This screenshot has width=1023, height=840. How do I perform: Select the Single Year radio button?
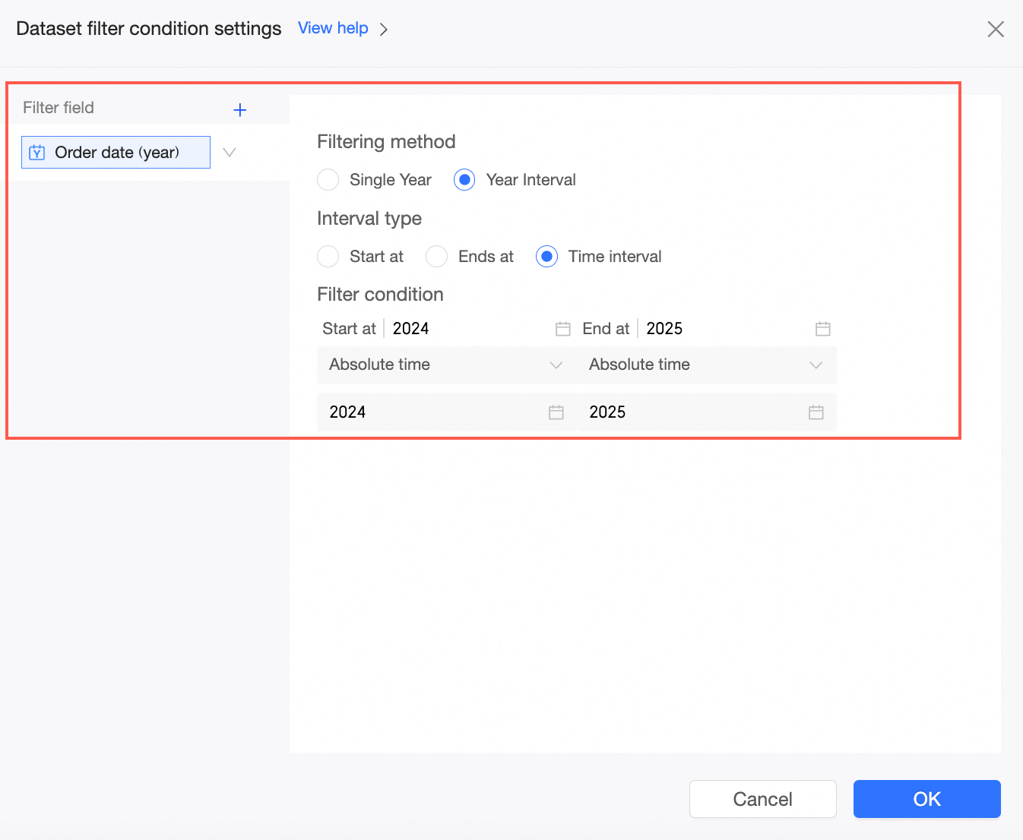pos(328,180)
